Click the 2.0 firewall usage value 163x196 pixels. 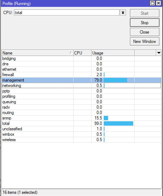99,75
